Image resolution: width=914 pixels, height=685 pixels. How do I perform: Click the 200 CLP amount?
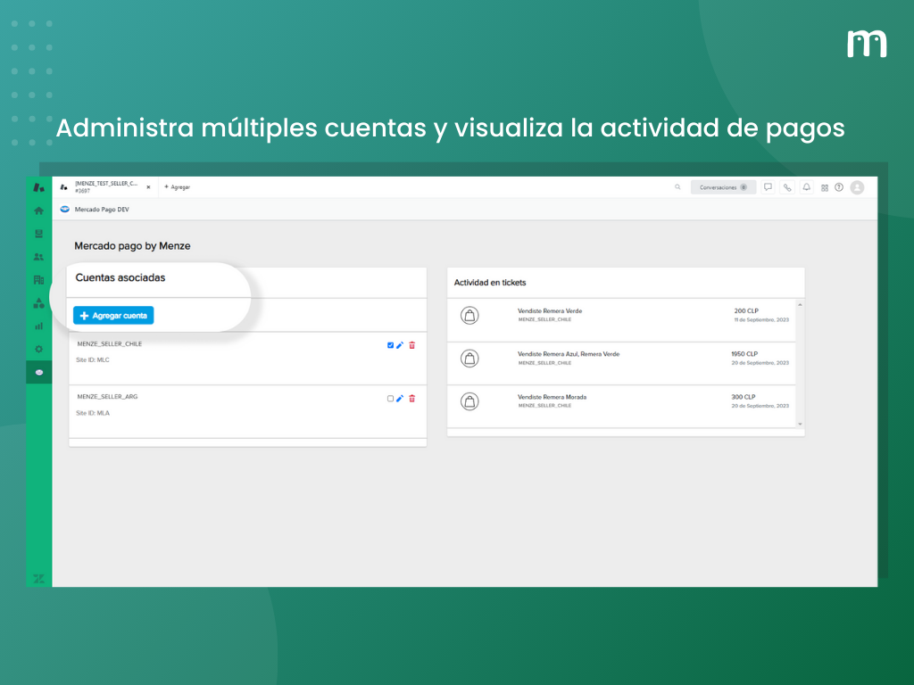[x=746, y=311]
